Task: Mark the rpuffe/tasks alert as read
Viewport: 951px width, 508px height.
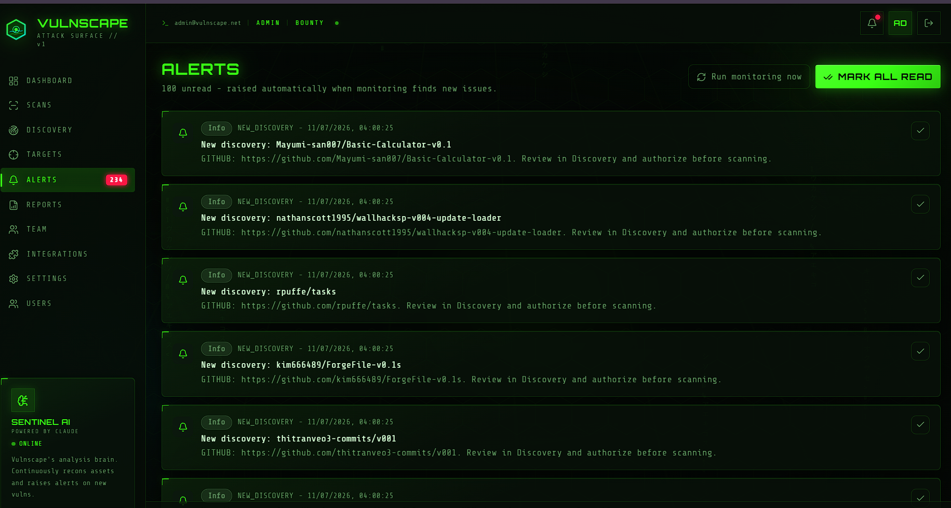Action: point(920,278)
